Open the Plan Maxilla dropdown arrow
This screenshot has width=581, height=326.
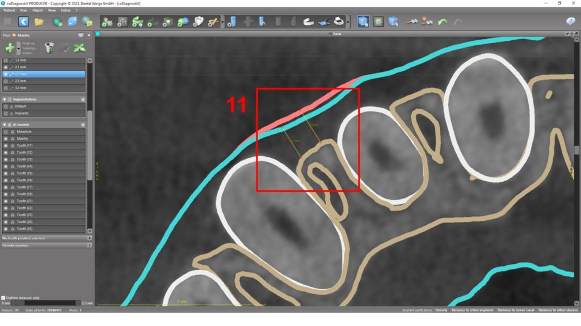point(89,36)
